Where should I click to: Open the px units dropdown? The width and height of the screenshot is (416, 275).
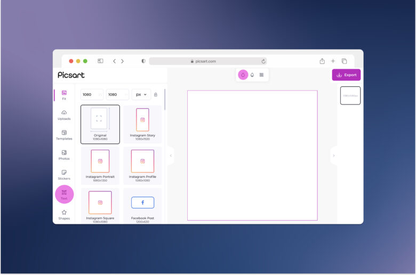(141, 94)
